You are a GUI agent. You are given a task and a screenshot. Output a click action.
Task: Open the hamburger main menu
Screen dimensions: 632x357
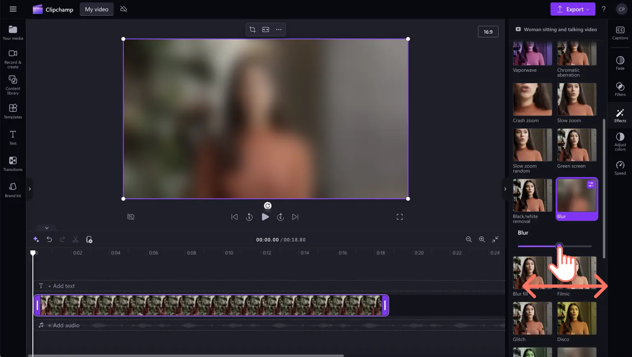click(13, 9)
